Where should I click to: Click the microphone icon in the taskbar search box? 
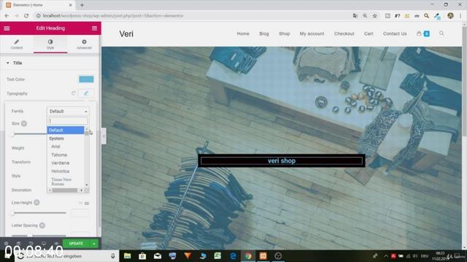[x=113, y=255]
